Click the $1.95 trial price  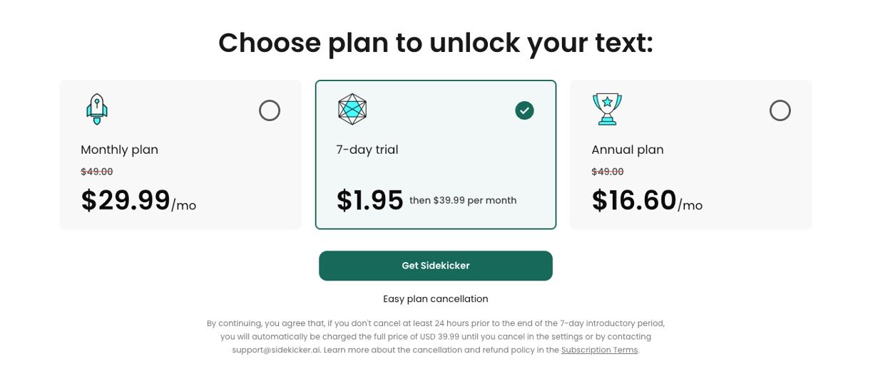tap(370, 201)
